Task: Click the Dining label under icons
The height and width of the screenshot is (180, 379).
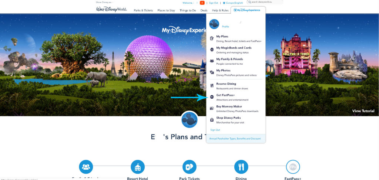Action: tap(241, 179)
